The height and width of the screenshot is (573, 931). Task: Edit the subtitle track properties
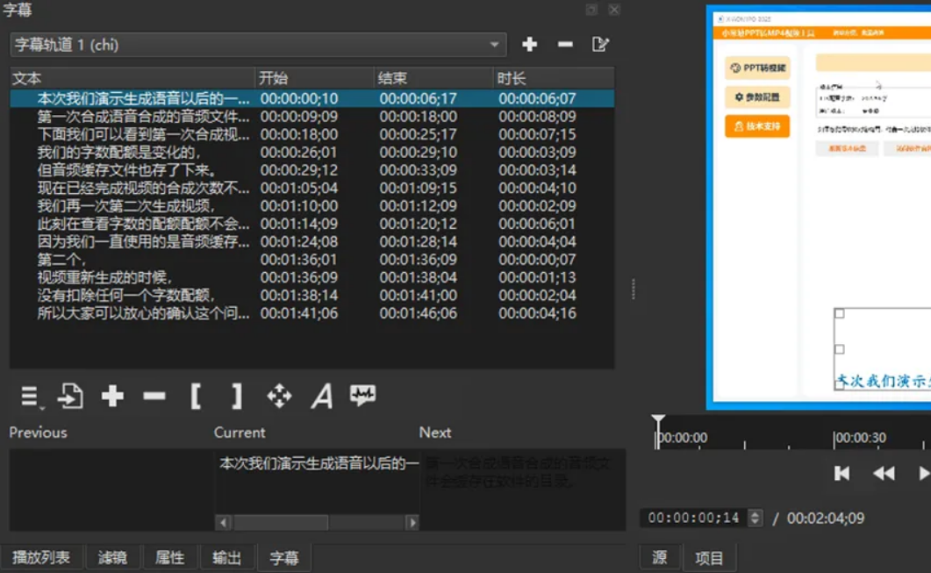[x=601, y=45]
